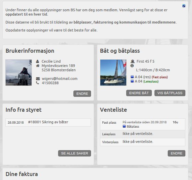Image resolution: width=192 pixels, height=180 pixels.
Task: Open VIS BÅTPLASS
Action: point(170,93)
